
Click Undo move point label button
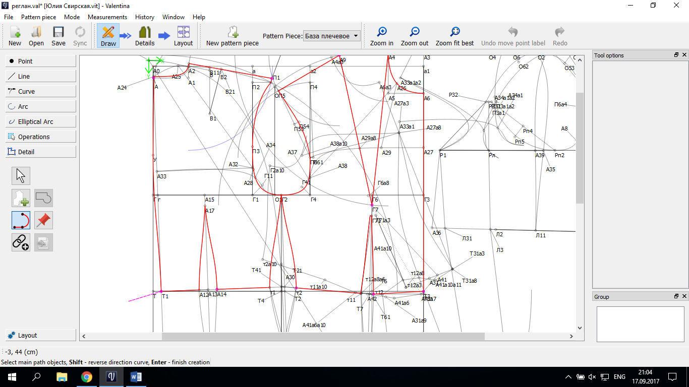513,36
